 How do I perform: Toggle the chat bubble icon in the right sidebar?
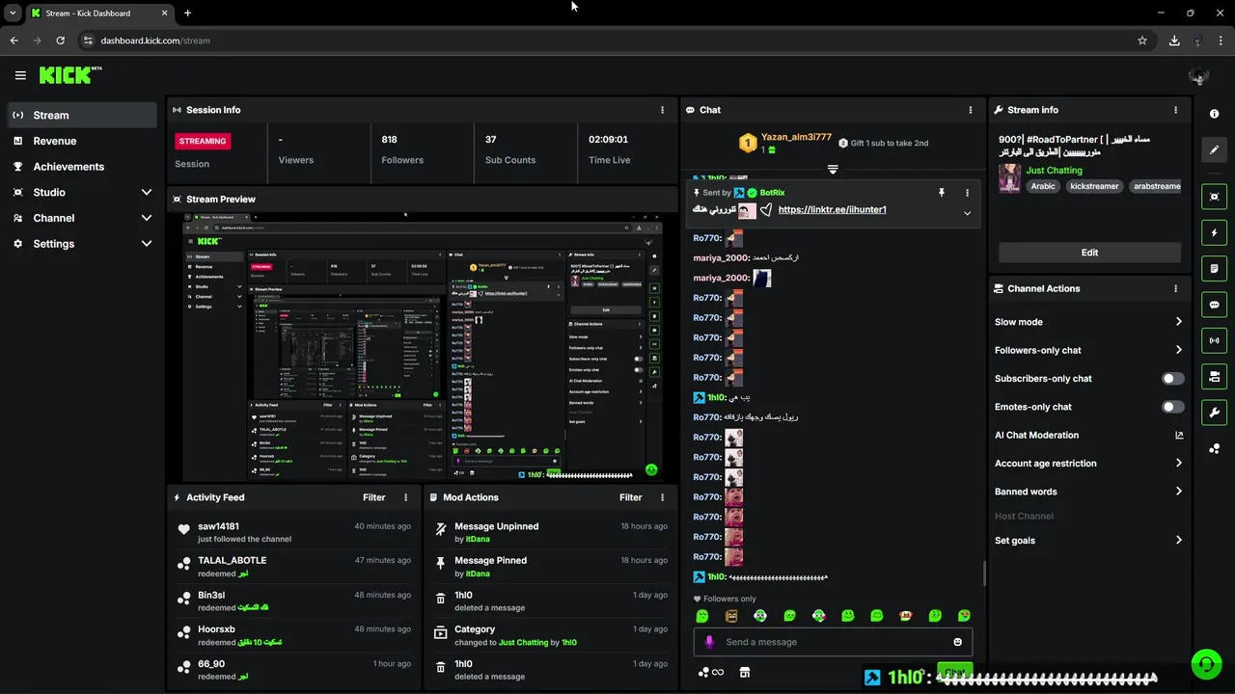pos(1214,305)
